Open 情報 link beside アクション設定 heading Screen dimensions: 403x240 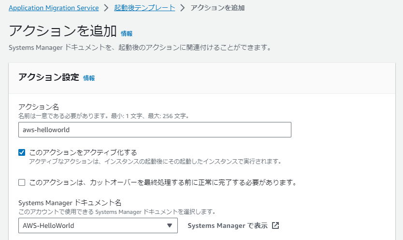89,78
